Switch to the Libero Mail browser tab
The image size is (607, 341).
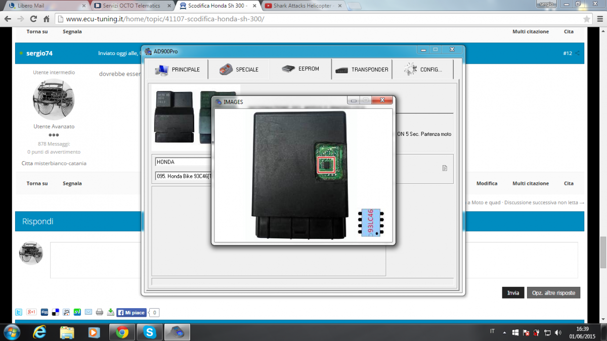click(x=45, y=6)
